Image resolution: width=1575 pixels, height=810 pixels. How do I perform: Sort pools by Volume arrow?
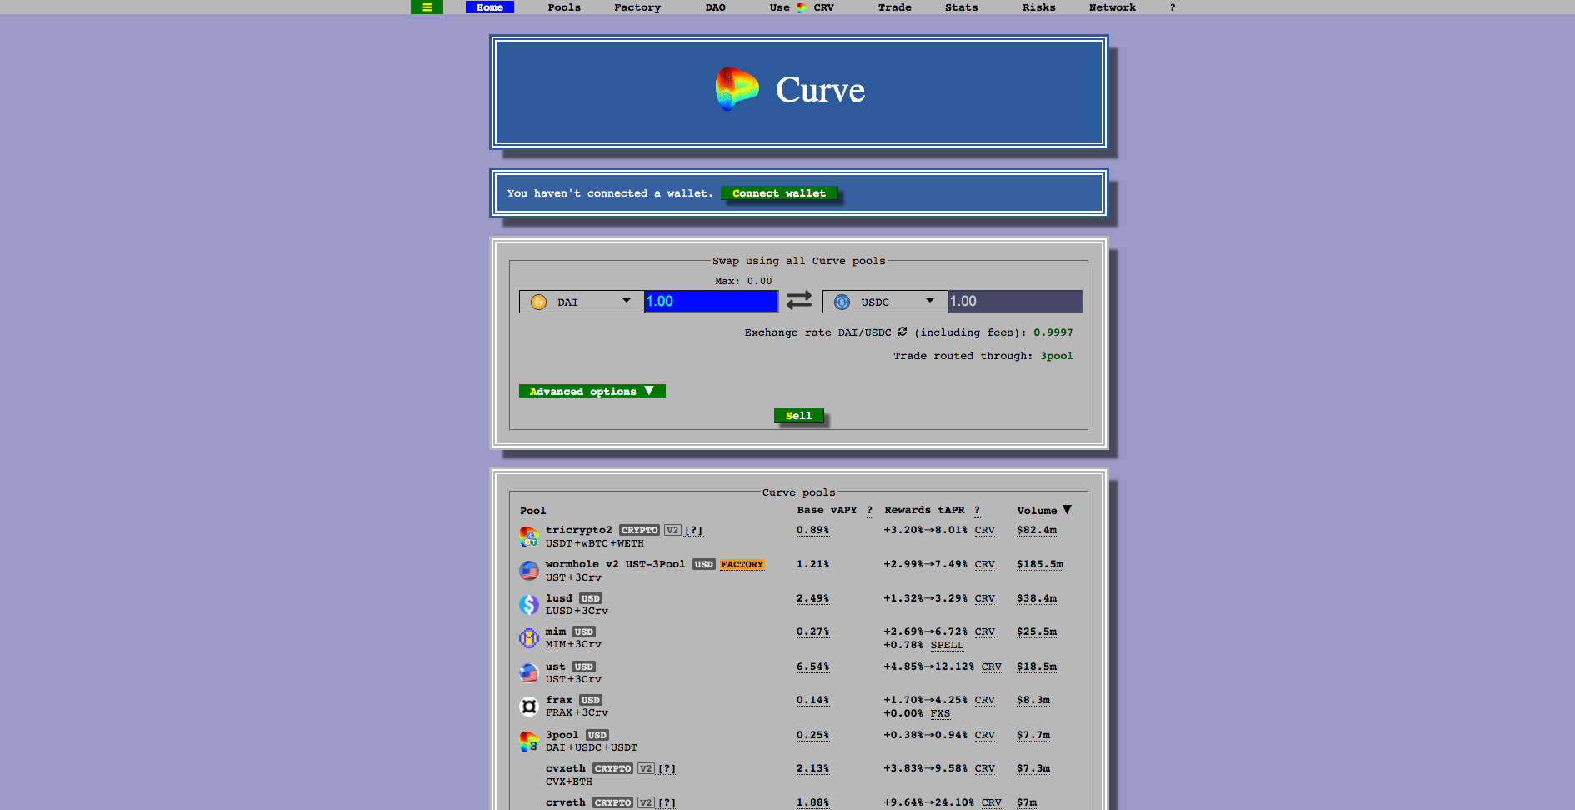coord(1067,510)
